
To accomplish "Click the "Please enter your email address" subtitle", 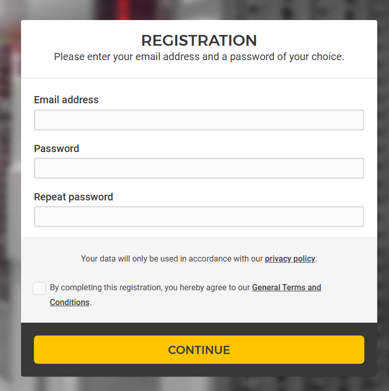I will pyautogui.click(x=199, y=57).
